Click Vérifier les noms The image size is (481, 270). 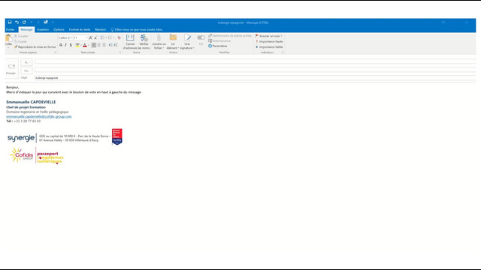144,42
